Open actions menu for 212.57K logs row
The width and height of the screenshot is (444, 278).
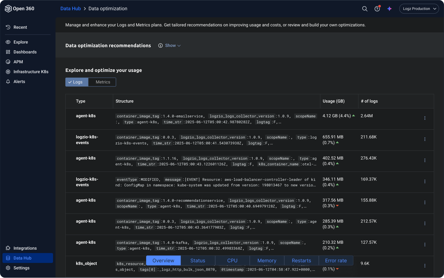coord(425,223)
